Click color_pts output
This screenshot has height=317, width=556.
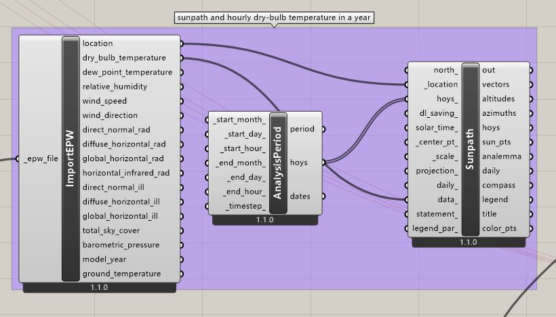coord(499,228)
